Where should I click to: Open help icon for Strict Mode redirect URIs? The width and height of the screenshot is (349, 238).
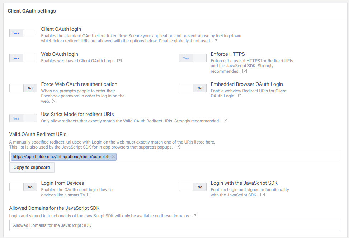225,121
